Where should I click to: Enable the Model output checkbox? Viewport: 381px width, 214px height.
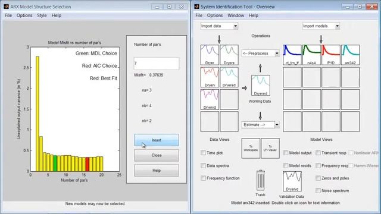286,153
